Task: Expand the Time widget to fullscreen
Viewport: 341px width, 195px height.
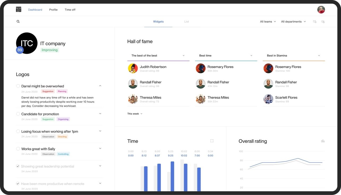Action: [212, 141]
